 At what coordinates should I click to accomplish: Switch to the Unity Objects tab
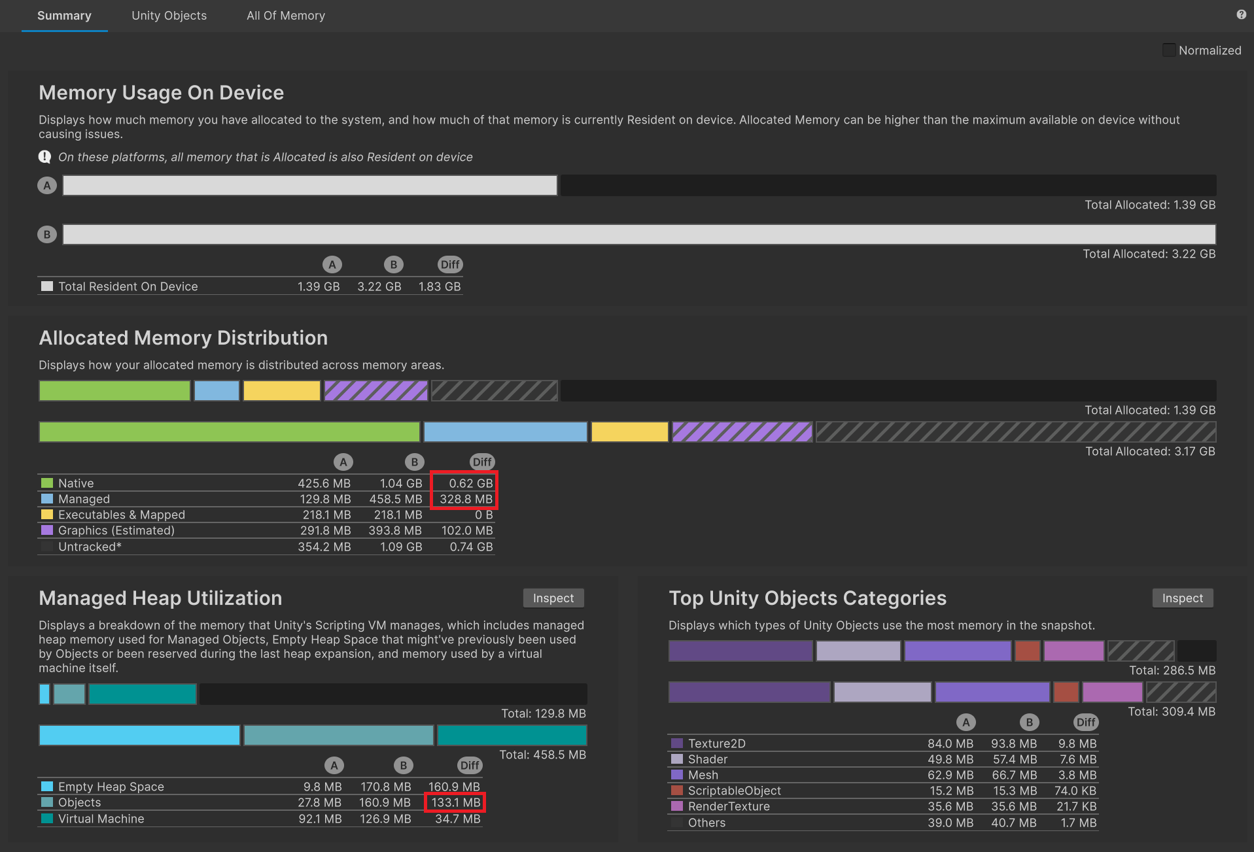tap(169, 16)
